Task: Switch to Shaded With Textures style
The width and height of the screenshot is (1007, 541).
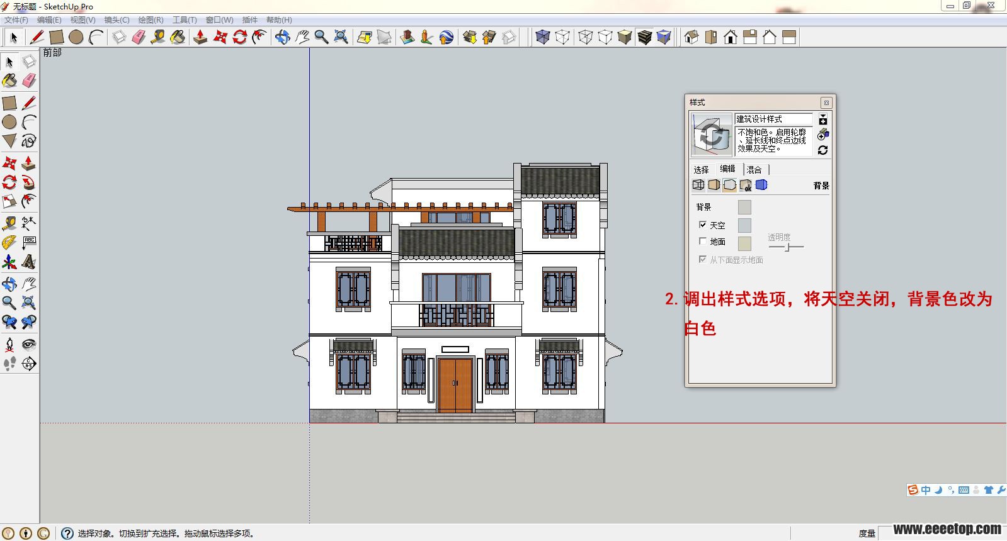Action: point(644,37)
